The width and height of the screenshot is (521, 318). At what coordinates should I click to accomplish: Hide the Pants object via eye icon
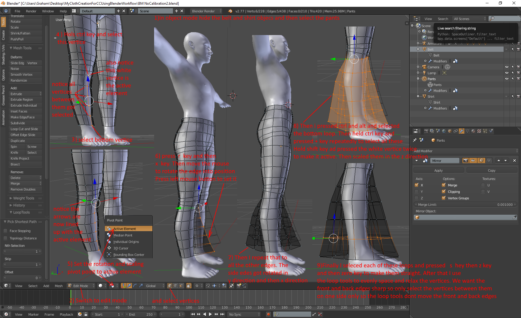tap(507, 79)
